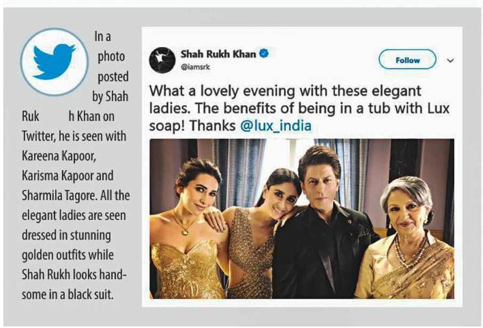The width and height of the screenshot is (483, 328).
Task: Click the blue Twitter bird logo
Action: pyautogui.click(x=54, y=62)
